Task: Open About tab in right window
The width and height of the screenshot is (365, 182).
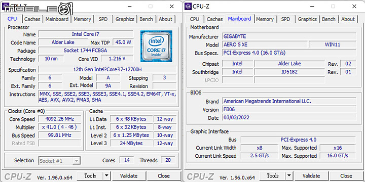Action: pos(348,19)
